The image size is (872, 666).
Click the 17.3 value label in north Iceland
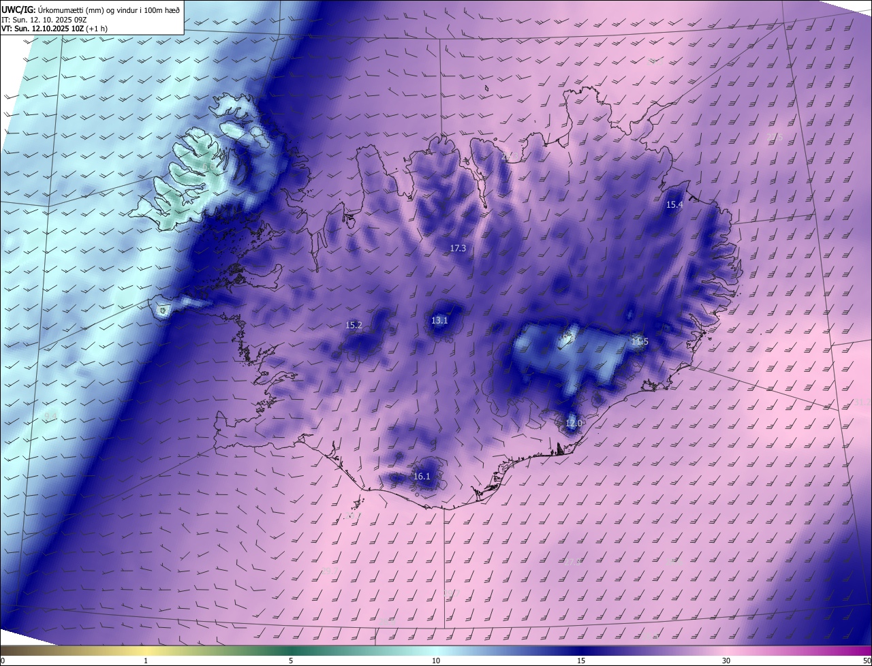coord(458,249)
